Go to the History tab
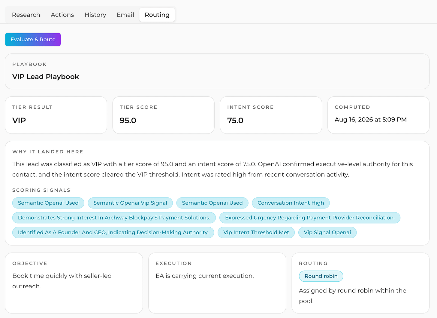This screenshot has width=437, height=318. click(x=95, y=15)
